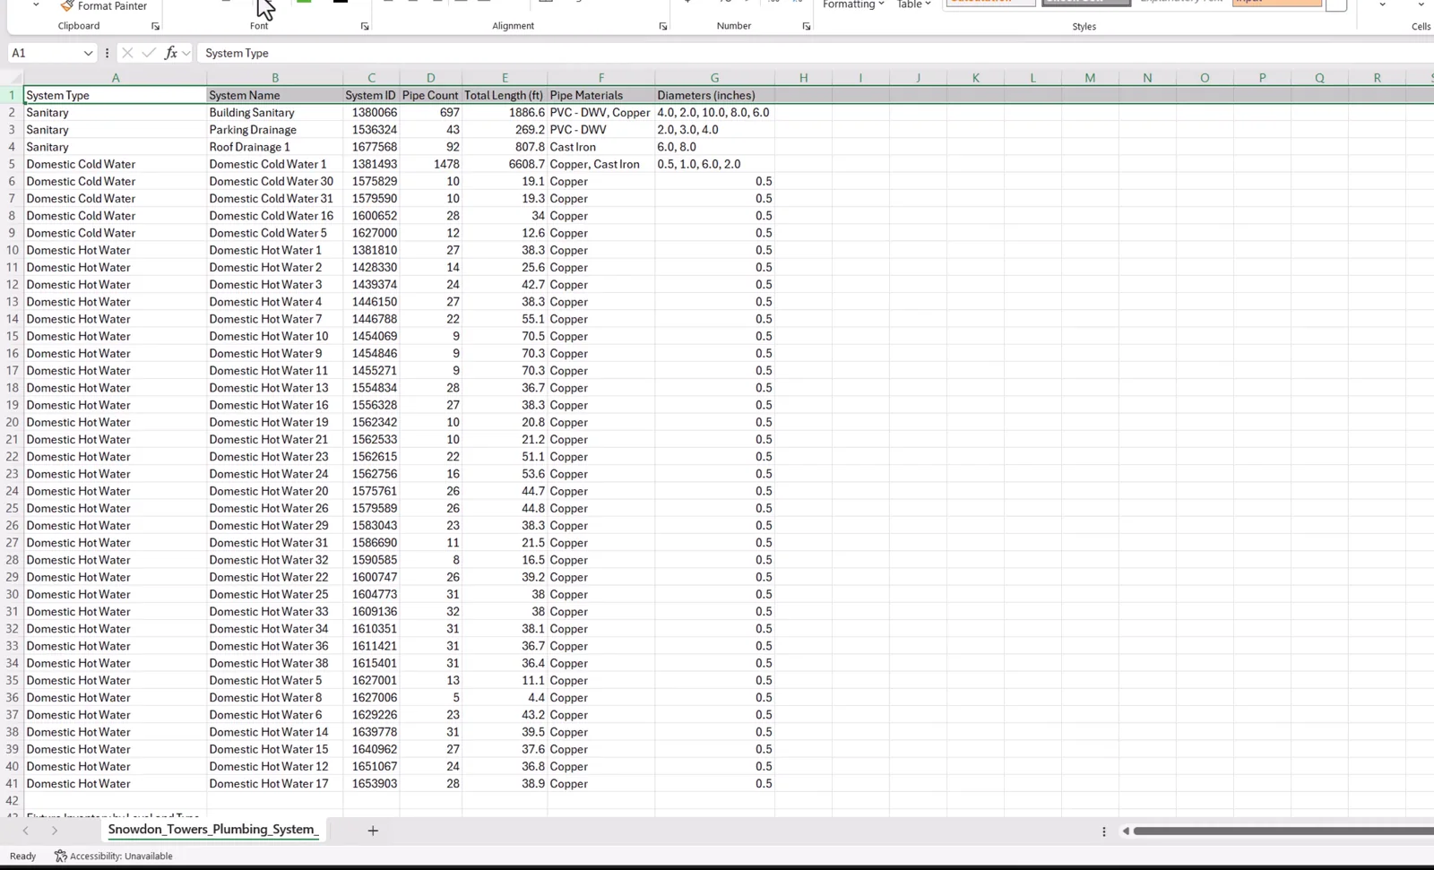
Task: Go to the previous sheet arrow
Action: coord(25,831)
